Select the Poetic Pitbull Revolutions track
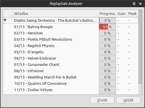145x108 pixels. (x=71, y=39)
